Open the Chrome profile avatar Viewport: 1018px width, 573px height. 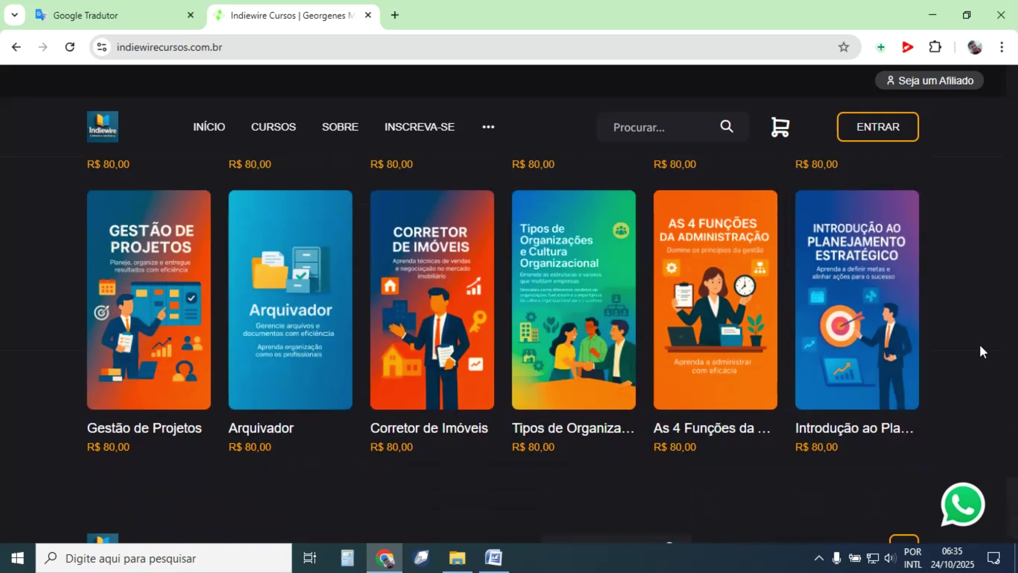(x=975, y=47)
